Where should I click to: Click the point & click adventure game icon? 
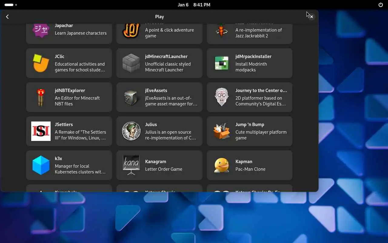click(x=131, y=31)
